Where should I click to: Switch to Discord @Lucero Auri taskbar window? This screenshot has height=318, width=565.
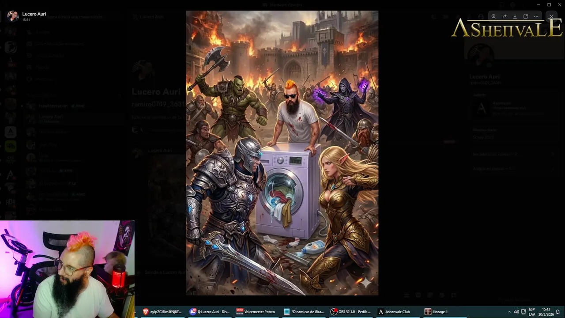[x=210, y=311]
